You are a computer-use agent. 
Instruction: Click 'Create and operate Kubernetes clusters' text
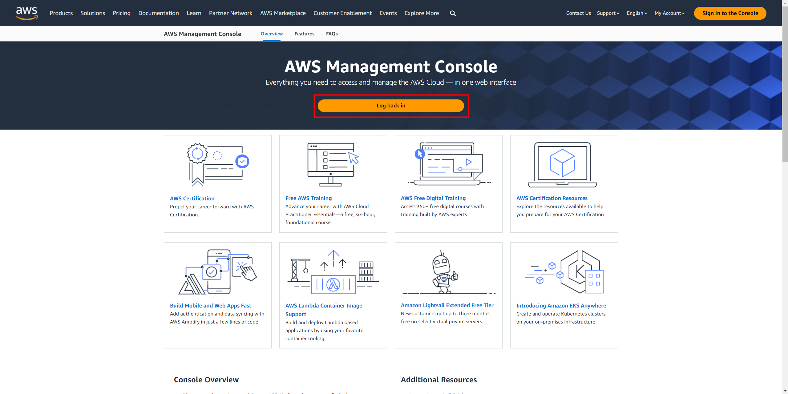click(x=561, y=318)
